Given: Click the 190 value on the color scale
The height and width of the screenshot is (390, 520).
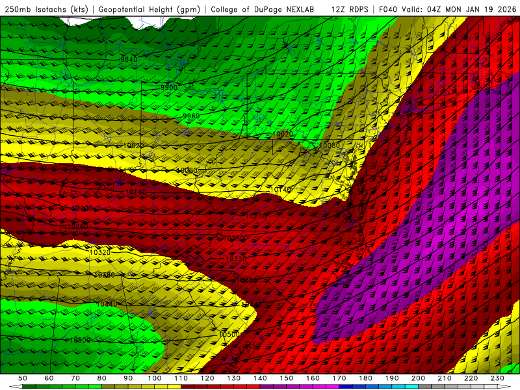Looking at the screenshot, I should pyautogui.click(x=392, y=378).
